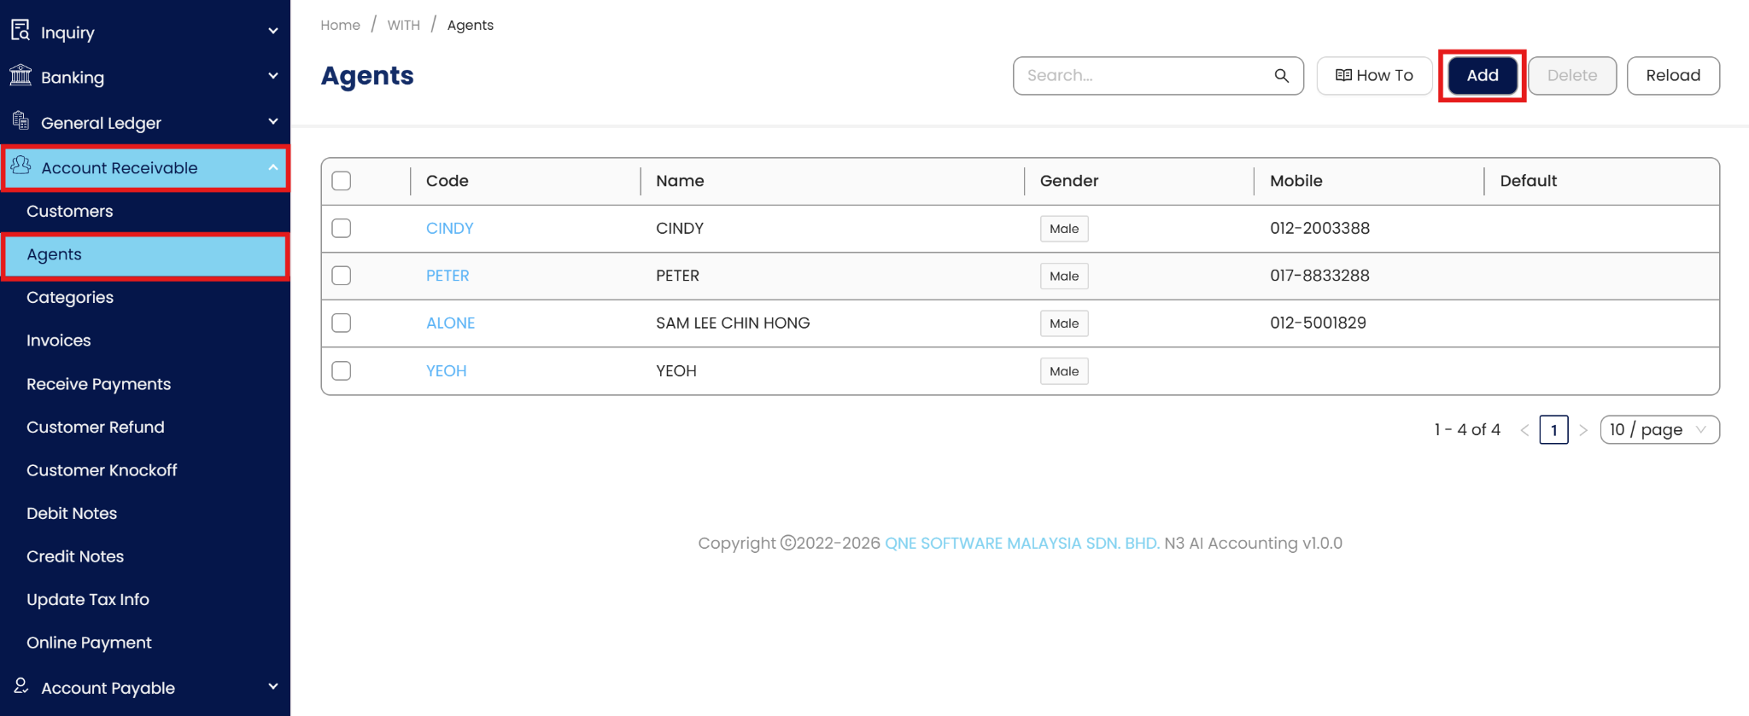Click the How To book icon
Screen dimensions: 1749x716
click(x=1343, y=75)
